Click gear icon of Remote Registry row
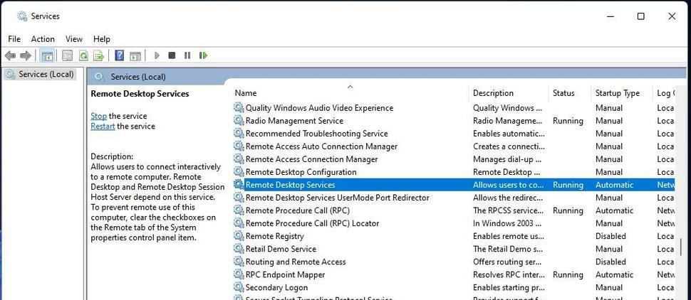 [x=239, y=236]
